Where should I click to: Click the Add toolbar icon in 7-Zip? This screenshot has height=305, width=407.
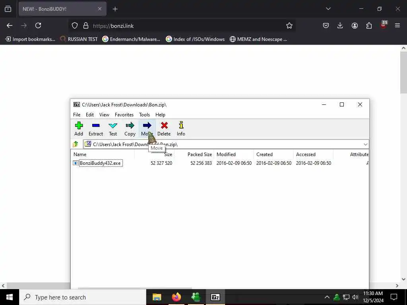pos(79,129)
